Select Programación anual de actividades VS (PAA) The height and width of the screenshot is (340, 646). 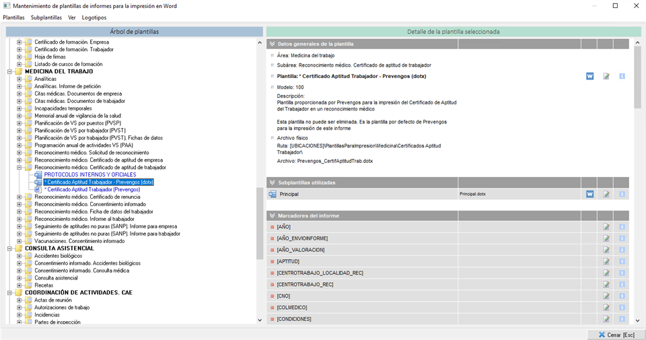coord(83,145)
